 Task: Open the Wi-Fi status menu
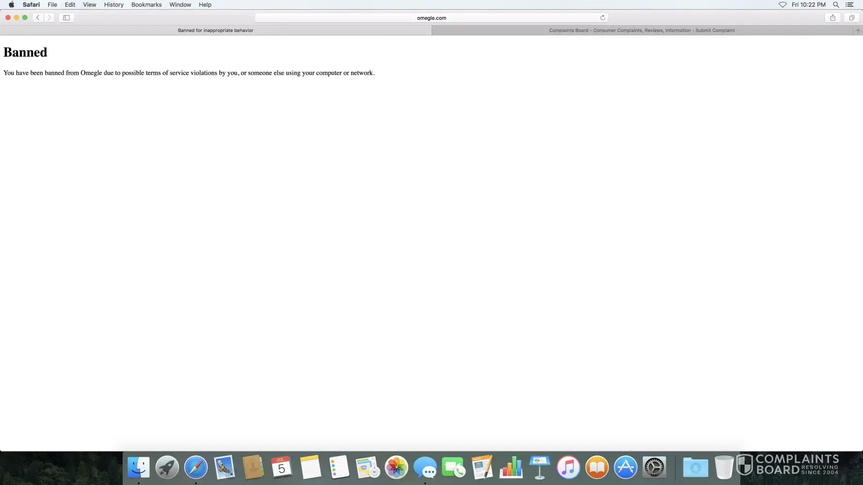point(782,4)
